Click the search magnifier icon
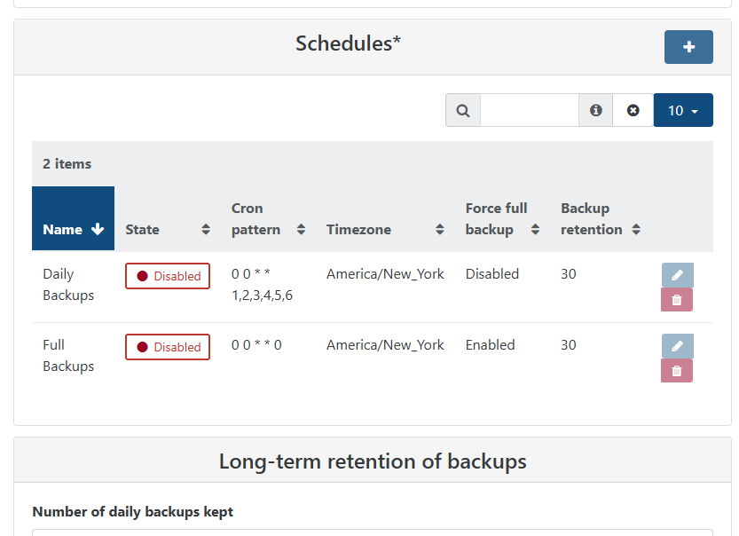The image size is (739, 536). pos(463,110)
